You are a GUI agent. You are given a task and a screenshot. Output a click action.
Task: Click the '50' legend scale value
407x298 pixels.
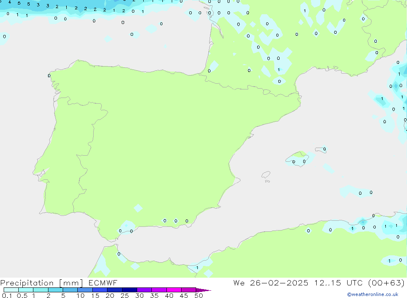pyautogui.click(x=199, y=296)
